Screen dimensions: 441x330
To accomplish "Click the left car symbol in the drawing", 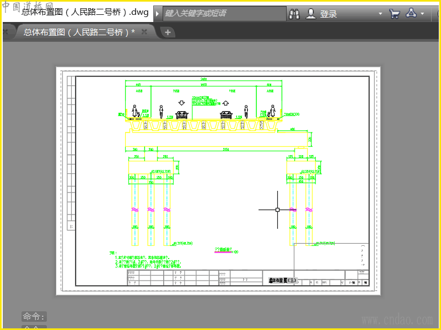I will tap(182, 114).
